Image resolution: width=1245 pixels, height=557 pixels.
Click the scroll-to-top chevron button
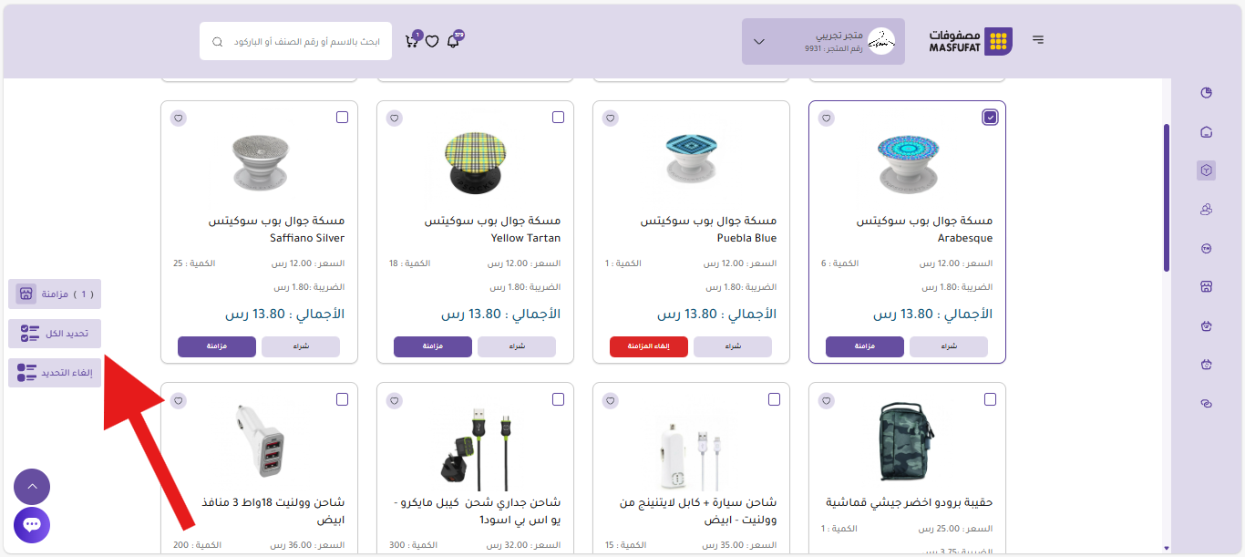(x=32, y=487)
